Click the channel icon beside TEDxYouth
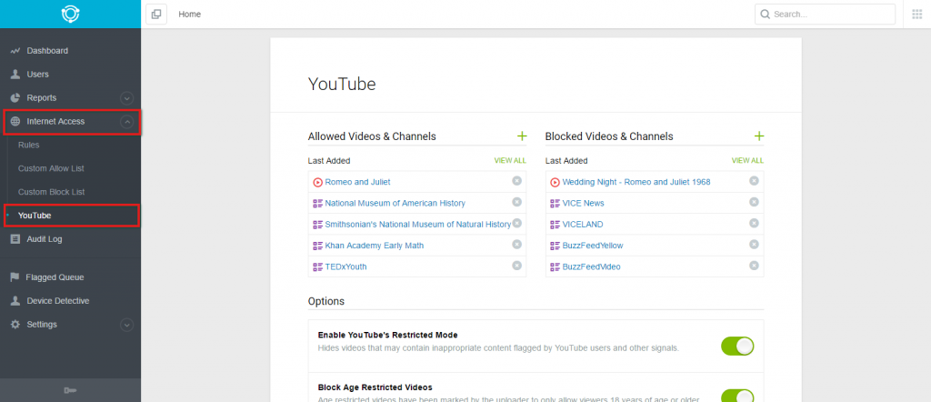Image resolution: width=931 pixels, height=402 pixels. (317, 266)
